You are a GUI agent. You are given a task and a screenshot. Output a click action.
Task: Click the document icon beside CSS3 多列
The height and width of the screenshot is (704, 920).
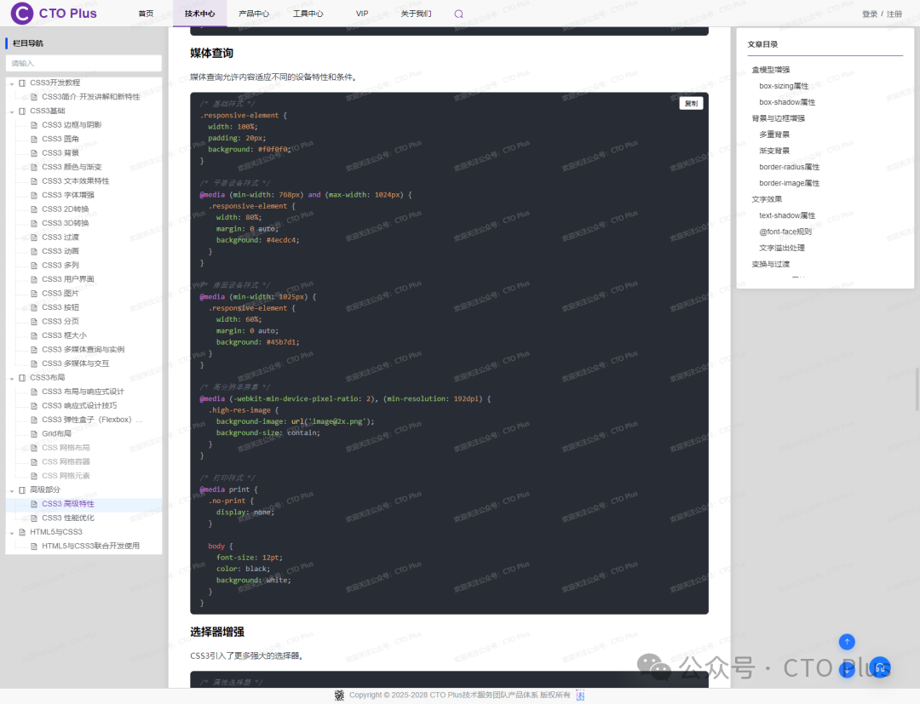(x=34, y=265)
